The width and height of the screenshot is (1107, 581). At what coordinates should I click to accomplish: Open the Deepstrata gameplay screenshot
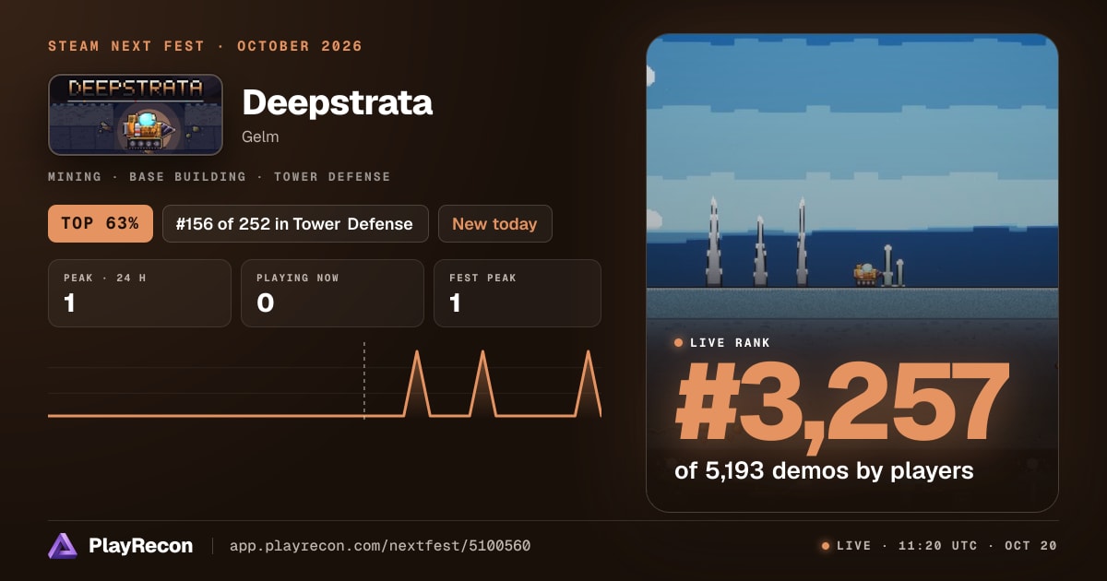point(852,273)
